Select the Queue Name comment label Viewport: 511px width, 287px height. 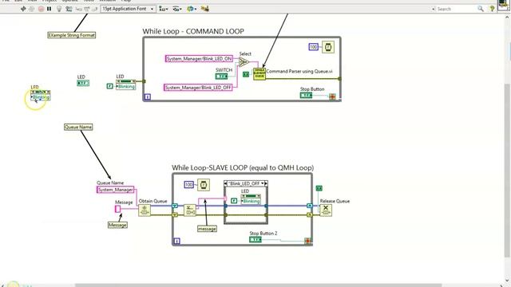pos(78,127)
